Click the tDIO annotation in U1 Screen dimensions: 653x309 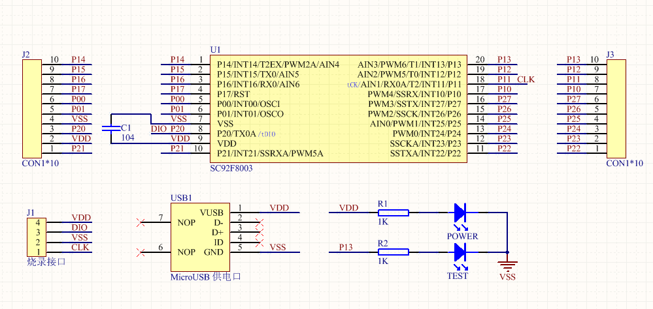(x=267, y=134)
